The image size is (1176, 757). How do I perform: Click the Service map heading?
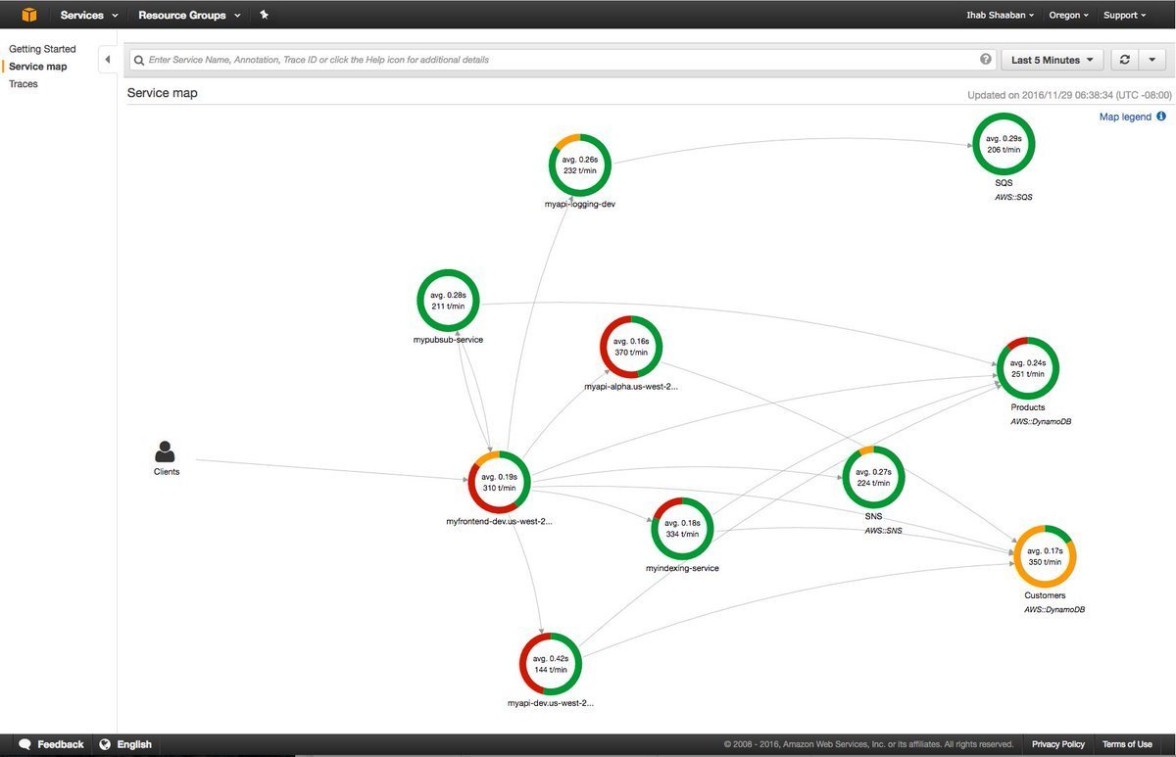(163, 93)
